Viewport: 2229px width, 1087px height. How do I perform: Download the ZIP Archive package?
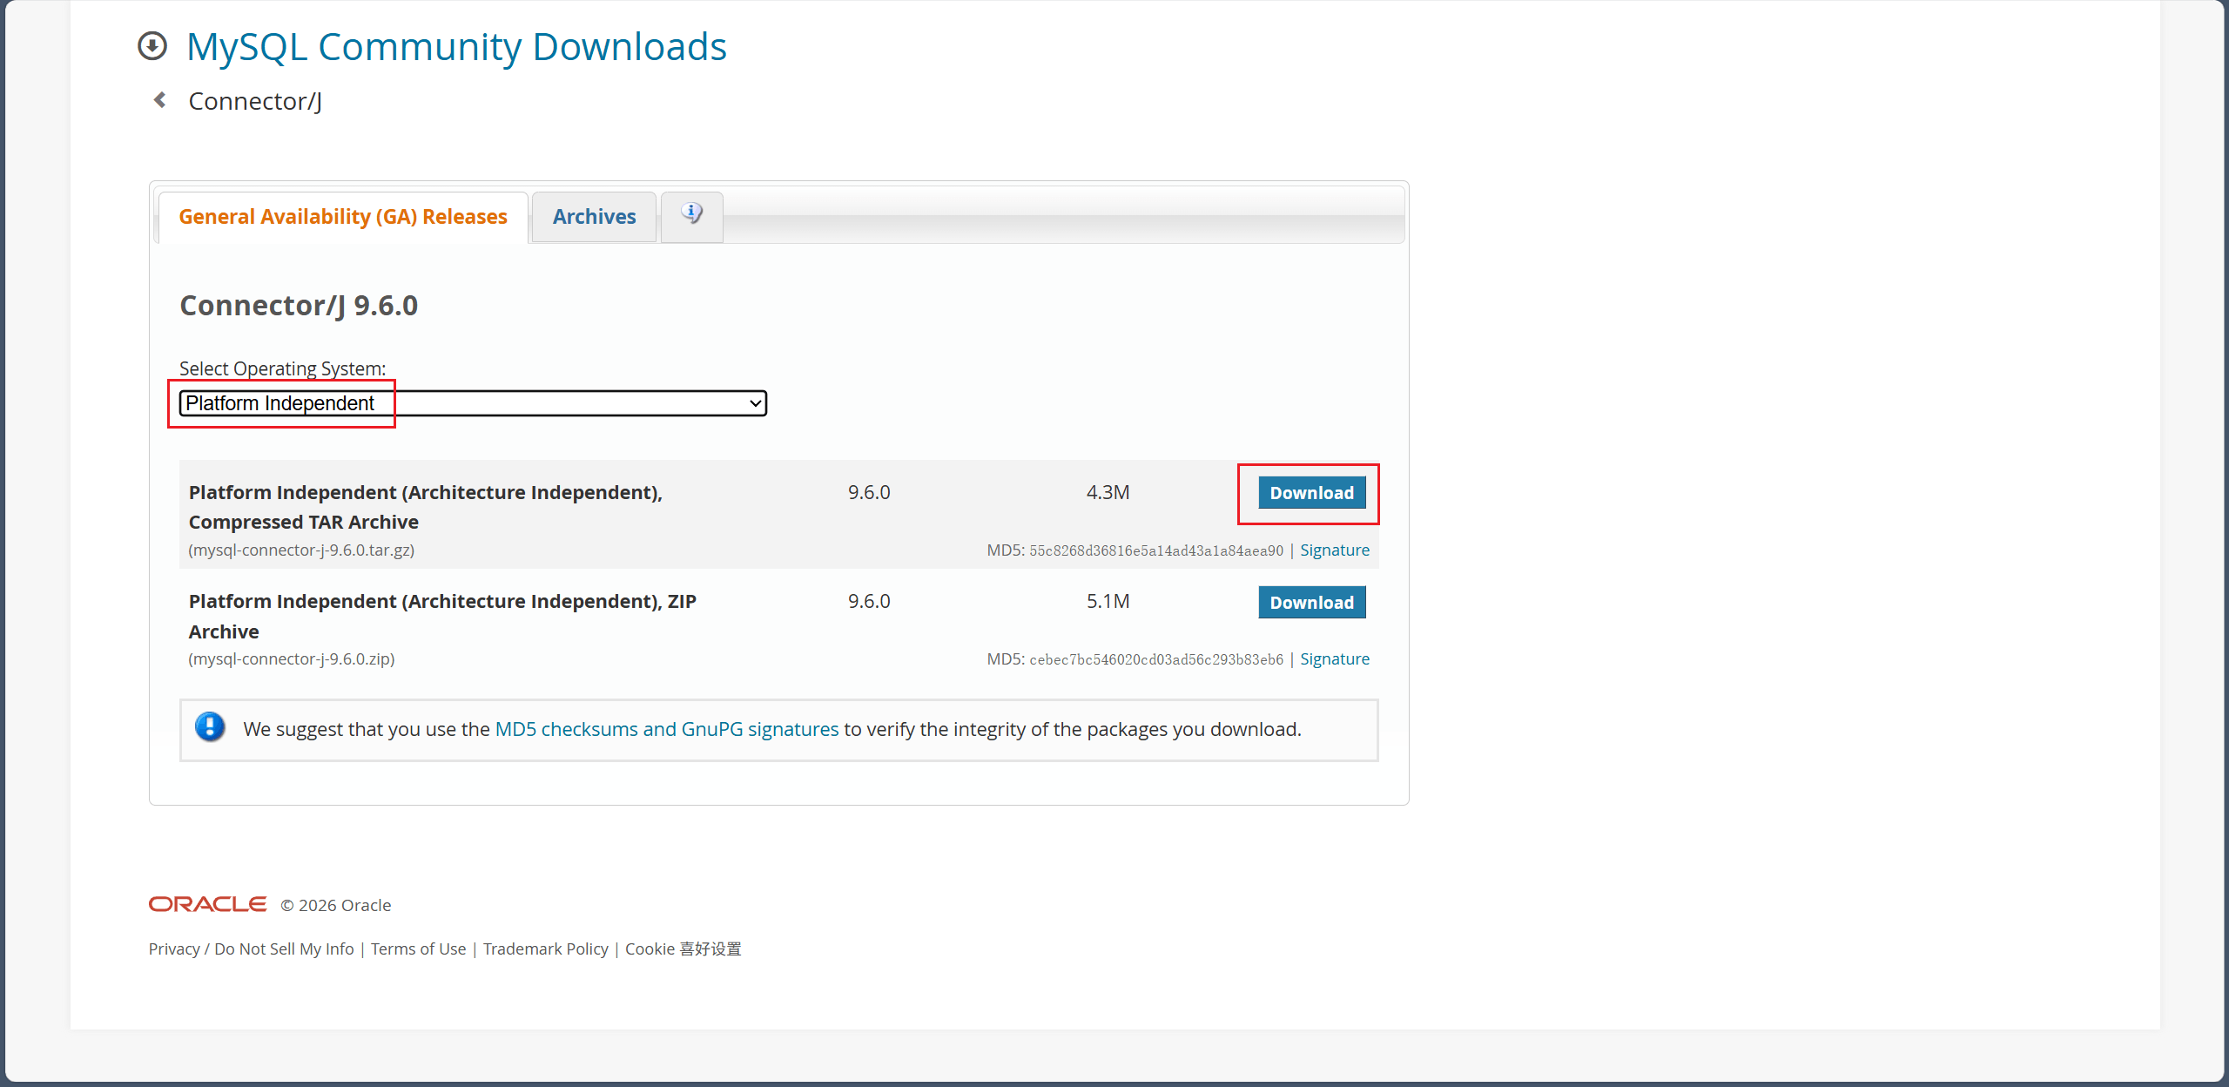[1311, 603]
